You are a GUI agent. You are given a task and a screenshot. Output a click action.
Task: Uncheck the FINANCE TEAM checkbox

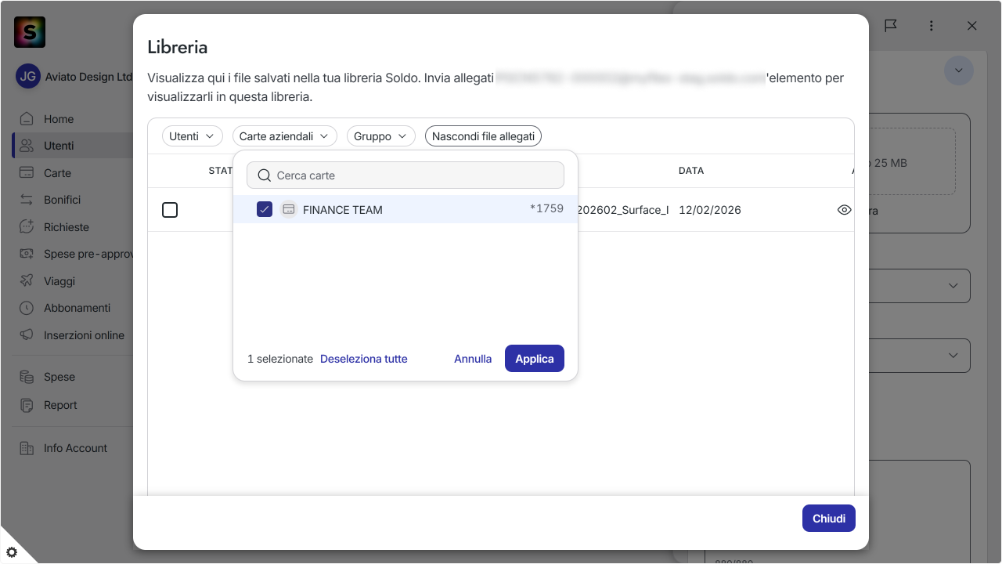pyautogui.click(x=265, y=209)
